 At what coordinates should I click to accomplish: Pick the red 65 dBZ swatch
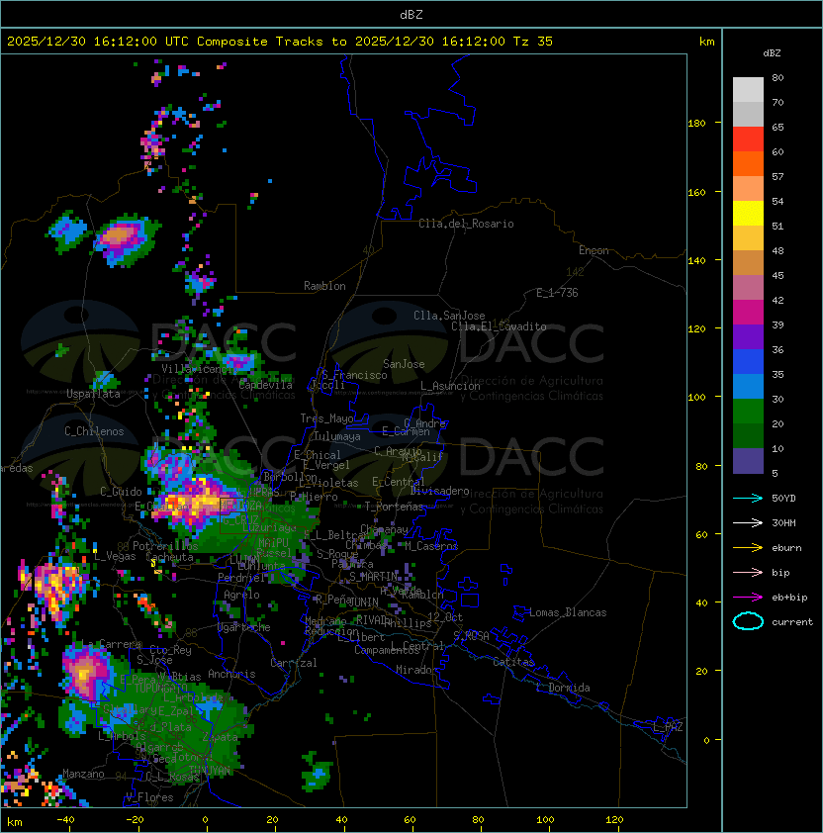coord(748,139)
